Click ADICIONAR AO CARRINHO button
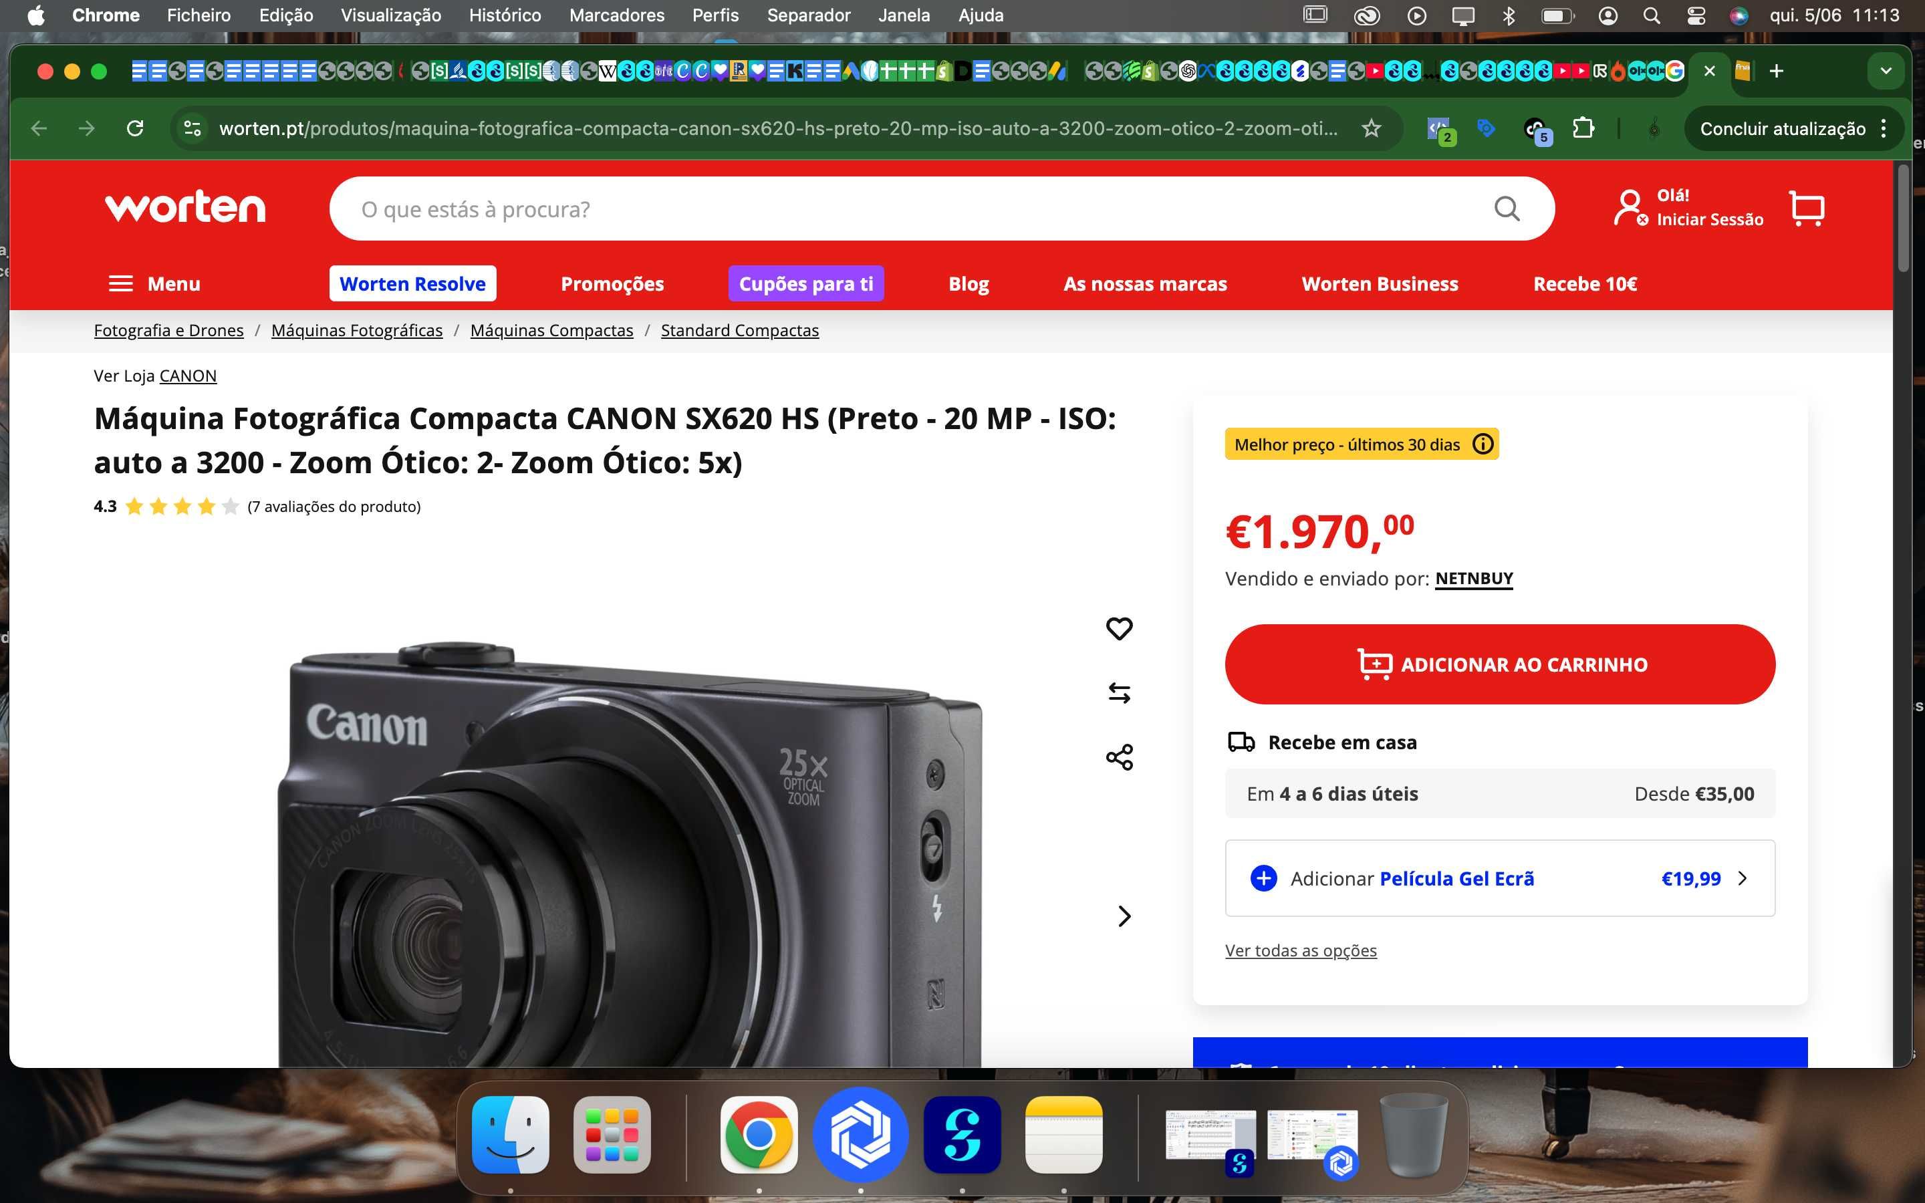Image resolution: width=1925 pixels, height=1203 pixels. (1499, 664)
